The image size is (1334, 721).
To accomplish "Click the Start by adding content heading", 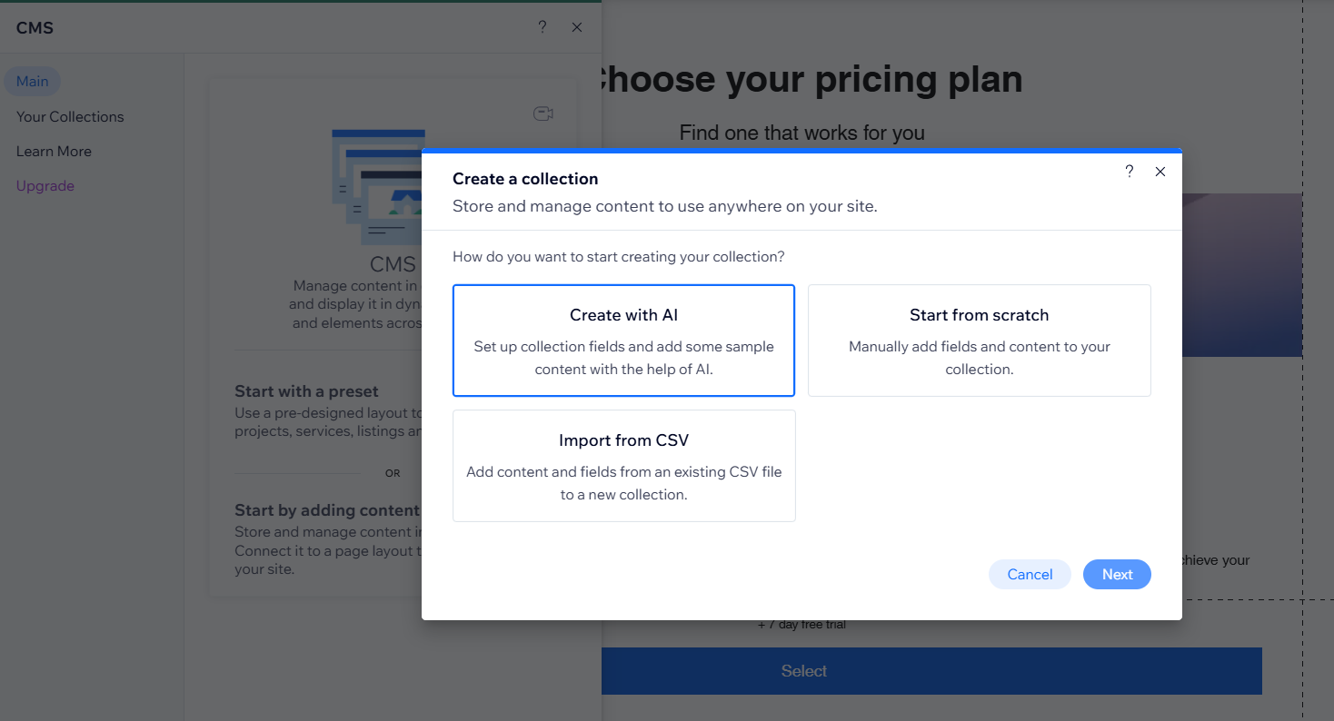I will (327, 510).
